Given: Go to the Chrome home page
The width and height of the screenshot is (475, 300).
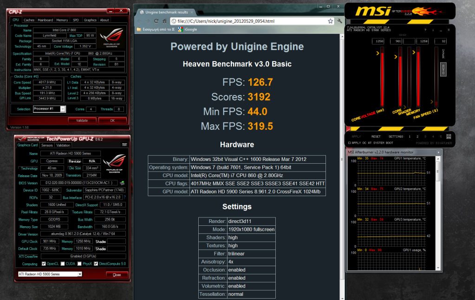Looking at the screenshot, I should click(164, 21).
